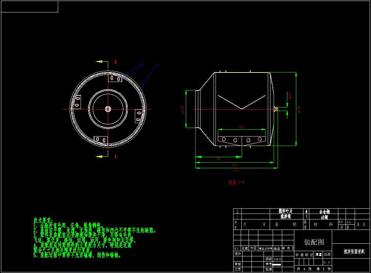The width and height of the screenshot is (371, 273).
Task: Click the 合金钢 material cell
Action: tap(324, 212)
